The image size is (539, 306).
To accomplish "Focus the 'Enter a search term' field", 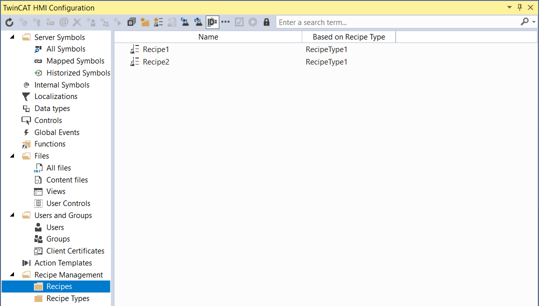I will [397, 22].
